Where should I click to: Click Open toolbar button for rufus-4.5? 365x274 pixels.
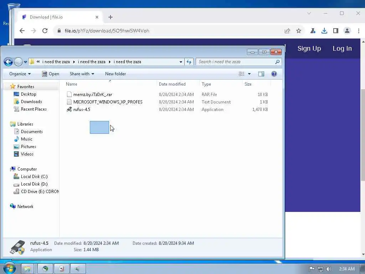pos(51,74)
